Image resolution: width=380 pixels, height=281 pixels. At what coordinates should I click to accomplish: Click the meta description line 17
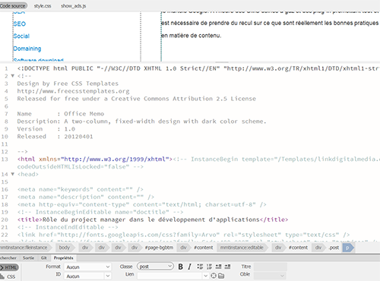[x=86, y=197]
